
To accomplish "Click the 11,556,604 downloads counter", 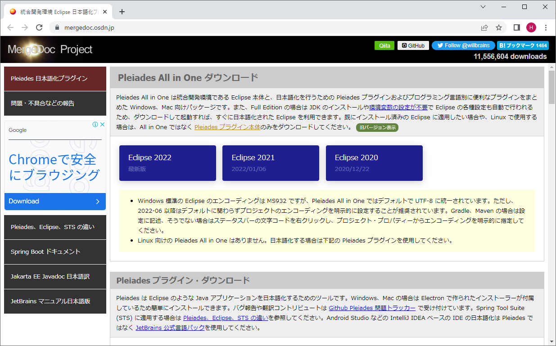I will tap(510, 57).
